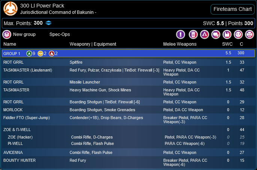
Task: Click the New group layers icon
Action: pyautogui.click(x=7, y=34)
